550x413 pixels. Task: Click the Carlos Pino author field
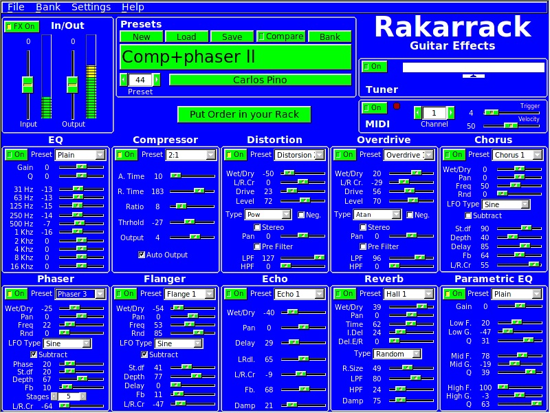[261, 80]
